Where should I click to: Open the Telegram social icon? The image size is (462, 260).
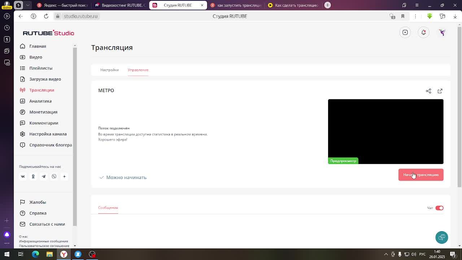(44, 177)
